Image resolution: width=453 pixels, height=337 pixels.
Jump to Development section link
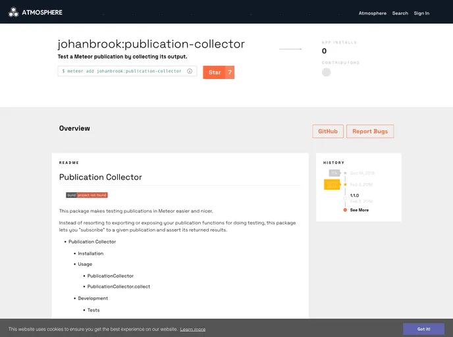(x=93, y=298)
